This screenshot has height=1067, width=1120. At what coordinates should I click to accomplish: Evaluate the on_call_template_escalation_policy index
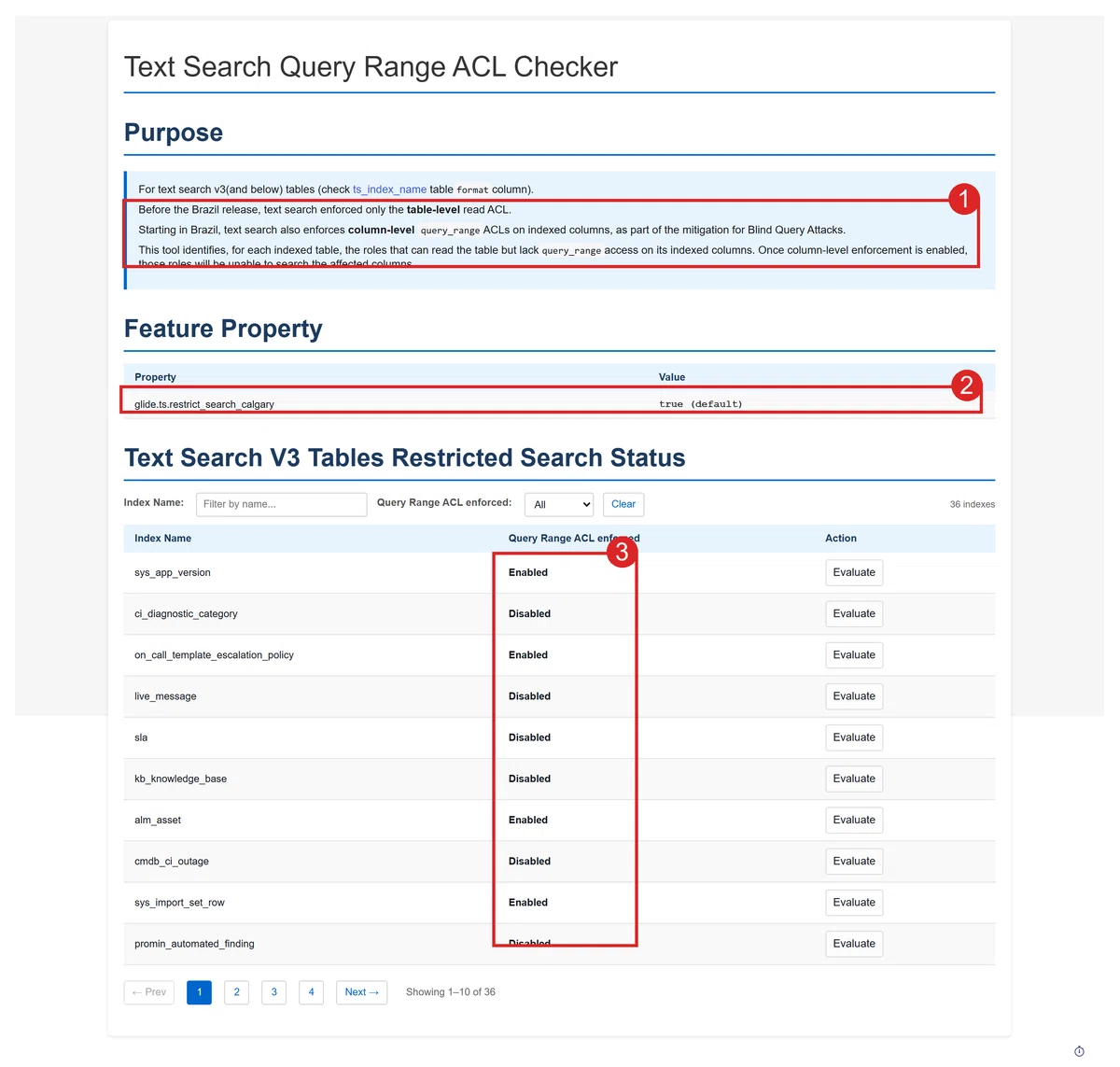(854, 655)
